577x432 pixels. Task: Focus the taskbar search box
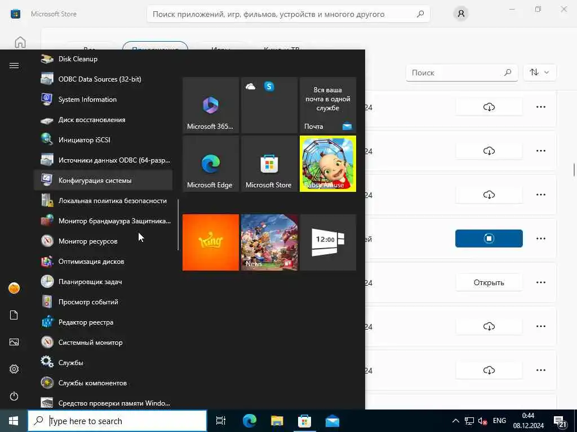[x=117, y=421]
